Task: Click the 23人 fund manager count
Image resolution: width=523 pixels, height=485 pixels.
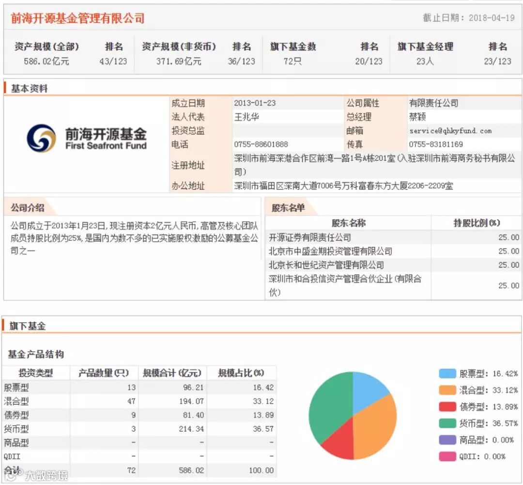Action: pos(425,62)
